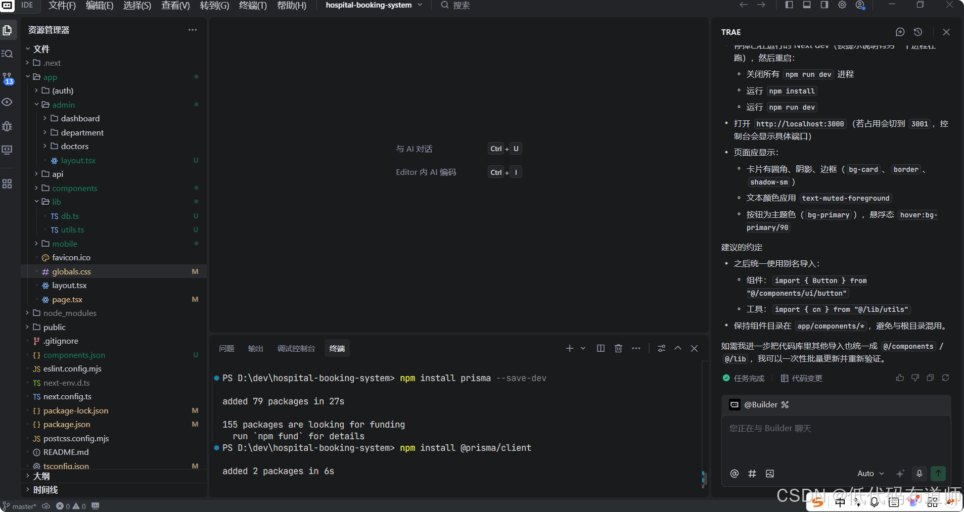Split the terminal panel
Viewport: 964px width, 512px height.
[601, 348]
